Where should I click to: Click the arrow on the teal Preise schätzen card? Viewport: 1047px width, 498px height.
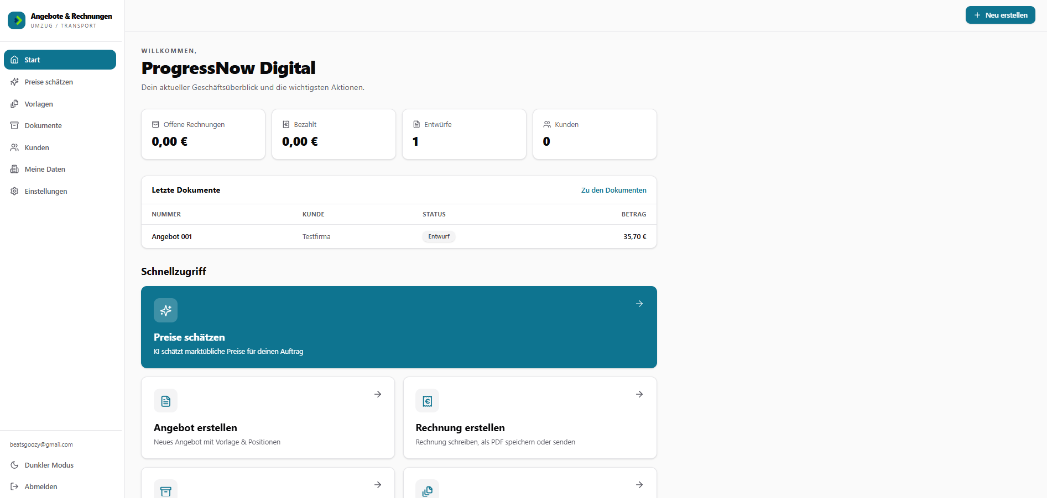click(x=639, y=304)
